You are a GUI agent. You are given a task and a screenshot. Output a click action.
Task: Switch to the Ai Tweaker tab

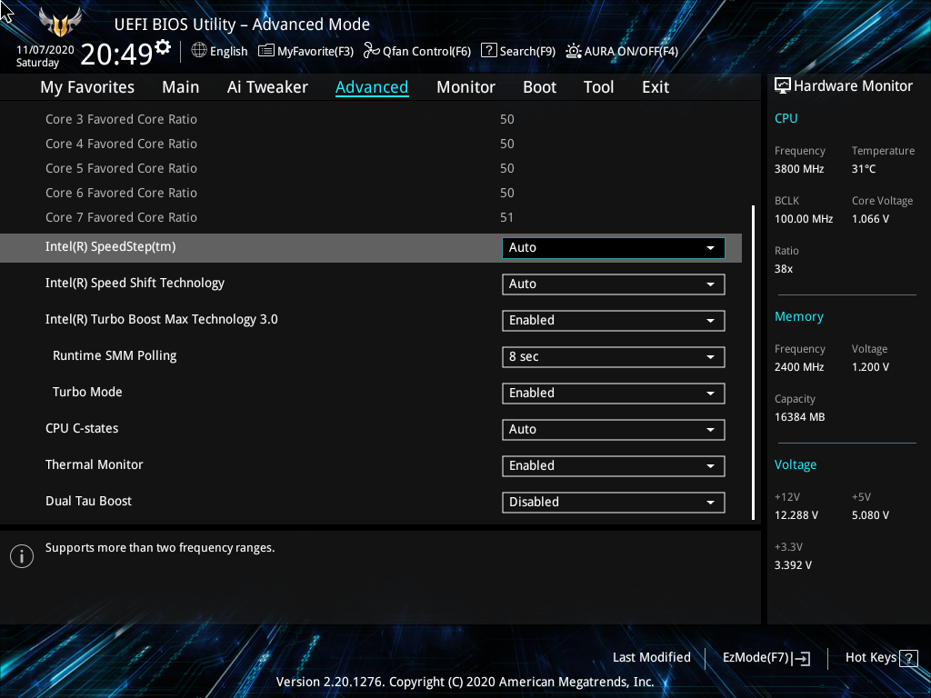pyautogui.click(x=267, y=87)
